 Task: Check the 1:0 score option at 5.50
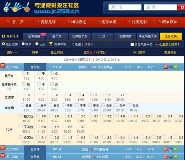(38, 116)
